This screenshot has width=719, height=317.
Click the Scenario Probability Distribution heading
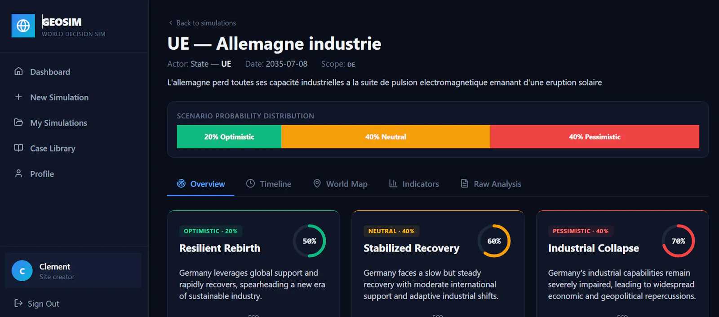(245, 116)
